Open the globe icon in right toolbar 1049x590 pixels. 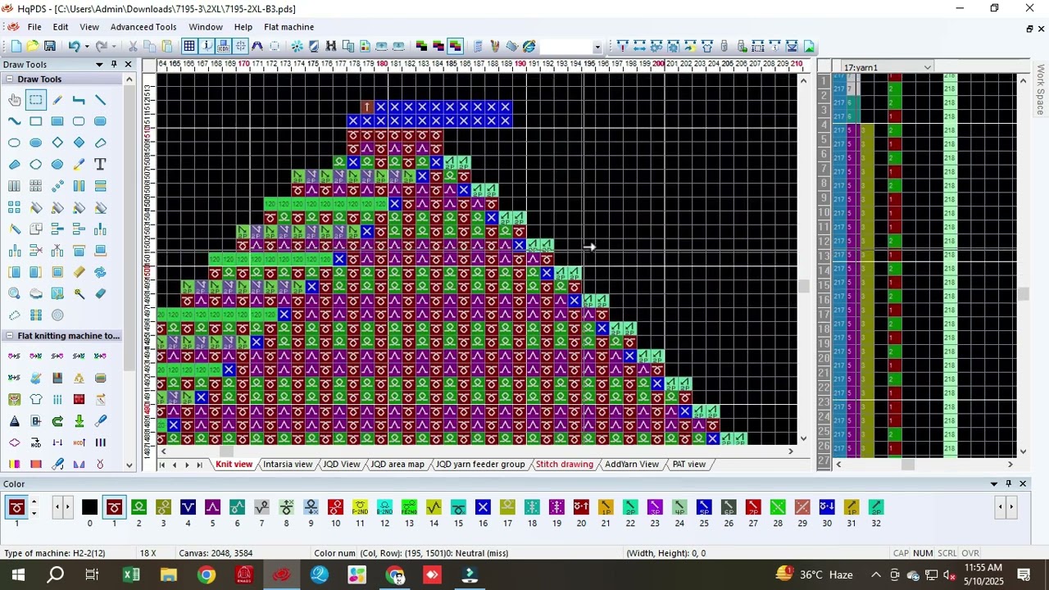click(529, 47)
